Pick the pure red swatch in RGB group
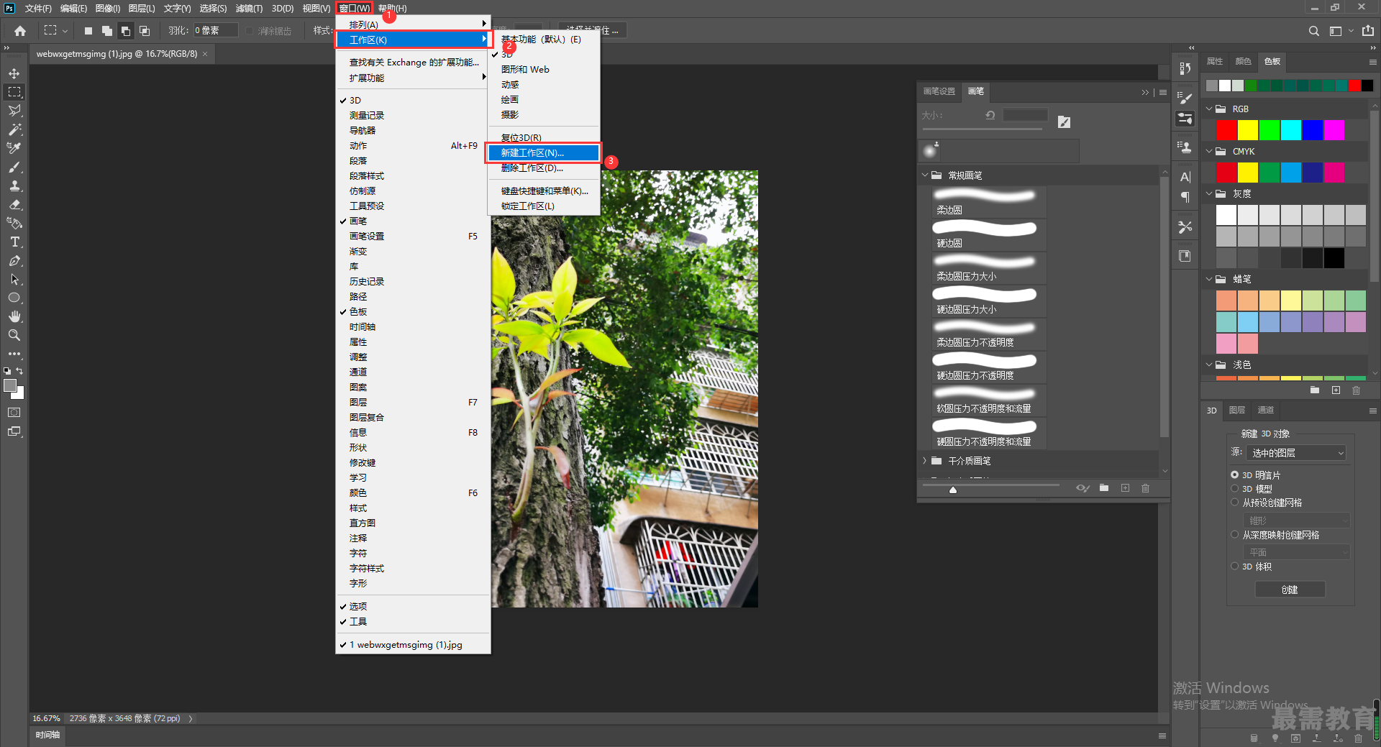The image size is (1381, 747). click(1226, 130)
